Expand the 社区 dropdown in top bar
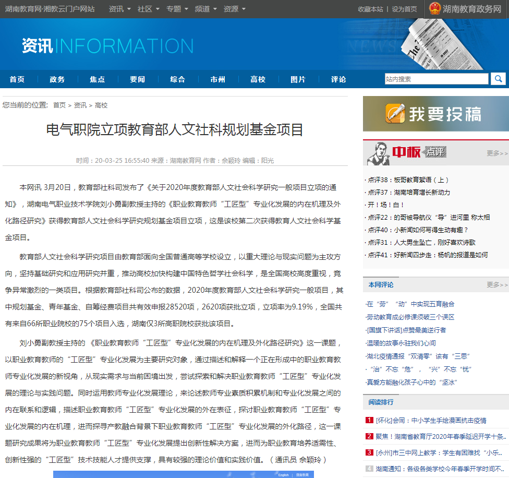The width and height of the screenshot is (509, 478). coord(148,9)
